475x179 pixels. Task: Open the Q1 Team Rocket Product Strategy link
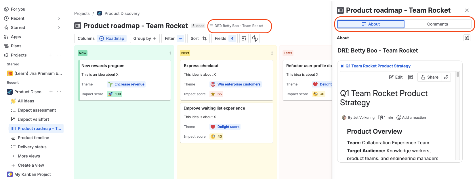pyautogui.click(x=378, y=66)
